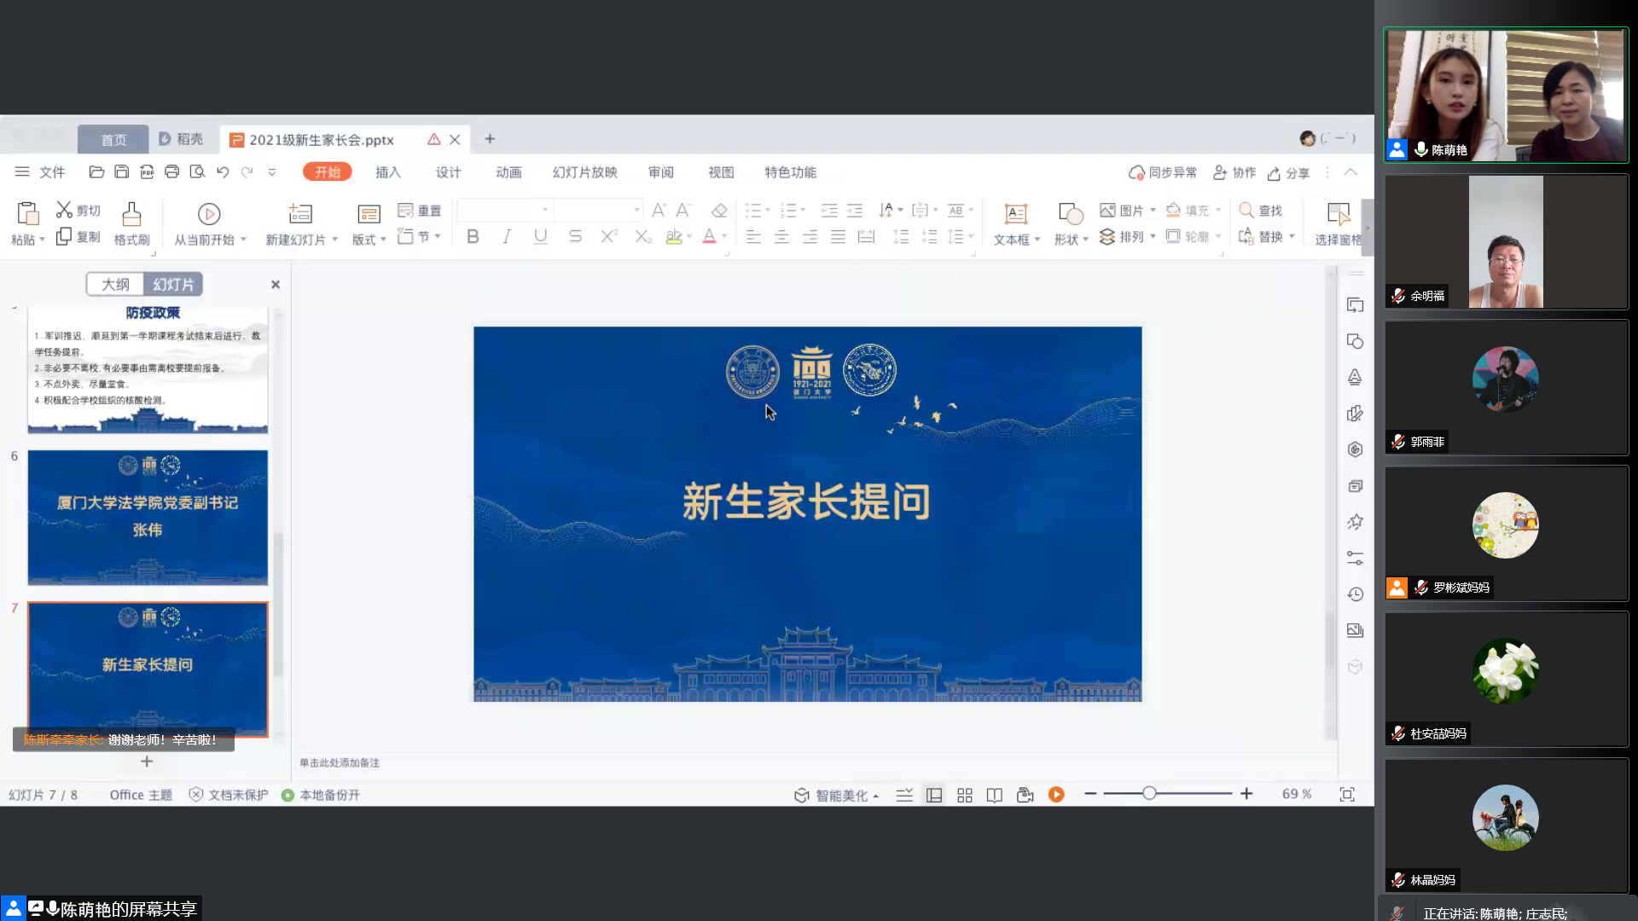
Task: Click the Underline formatting icon
Action: (x=540, y=237)
